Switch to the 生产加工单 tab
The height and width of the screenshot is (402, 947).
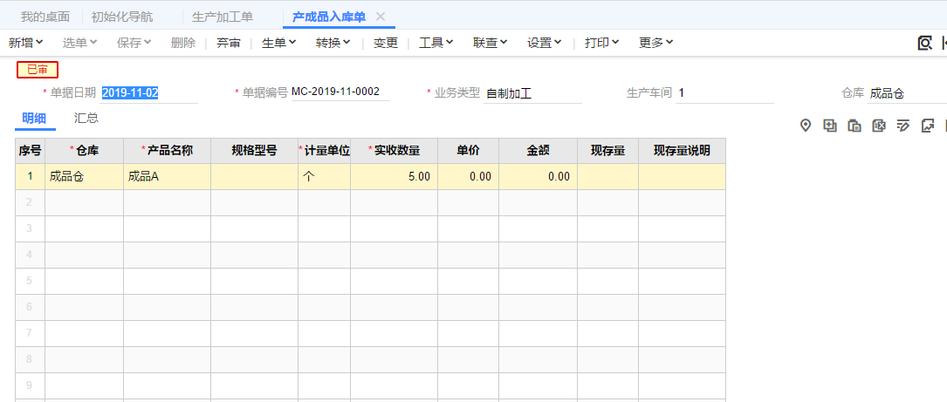tap(223, 17)
